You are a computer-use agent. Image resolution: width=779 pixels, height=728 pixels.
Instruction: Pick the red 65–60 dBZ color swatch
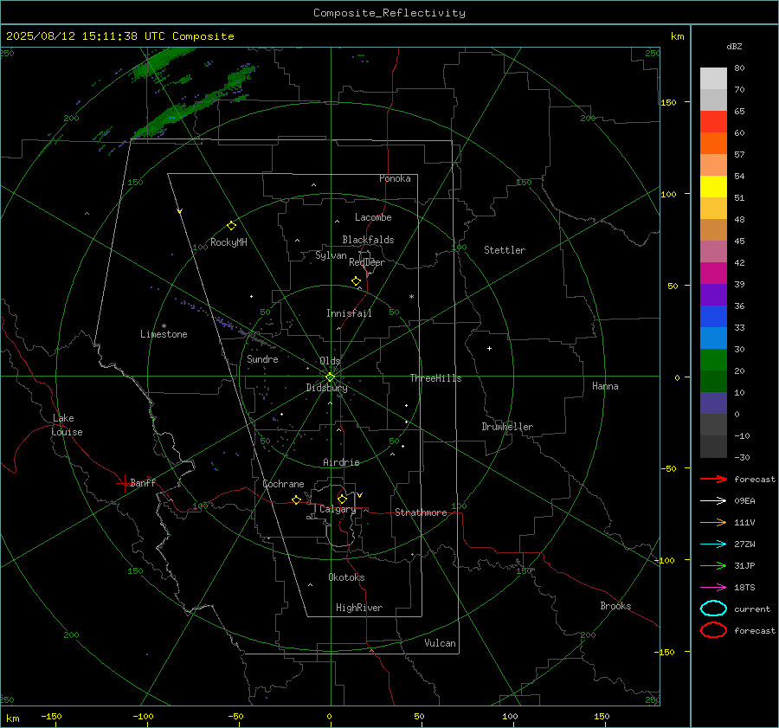click(713, 122)
